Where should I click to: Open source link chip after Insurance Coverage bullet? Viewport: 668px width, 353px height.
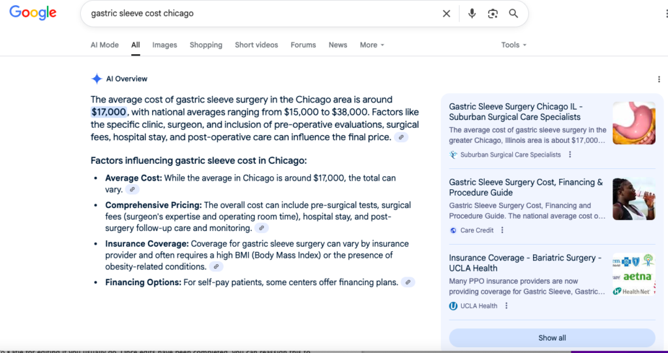pos(216,267)
